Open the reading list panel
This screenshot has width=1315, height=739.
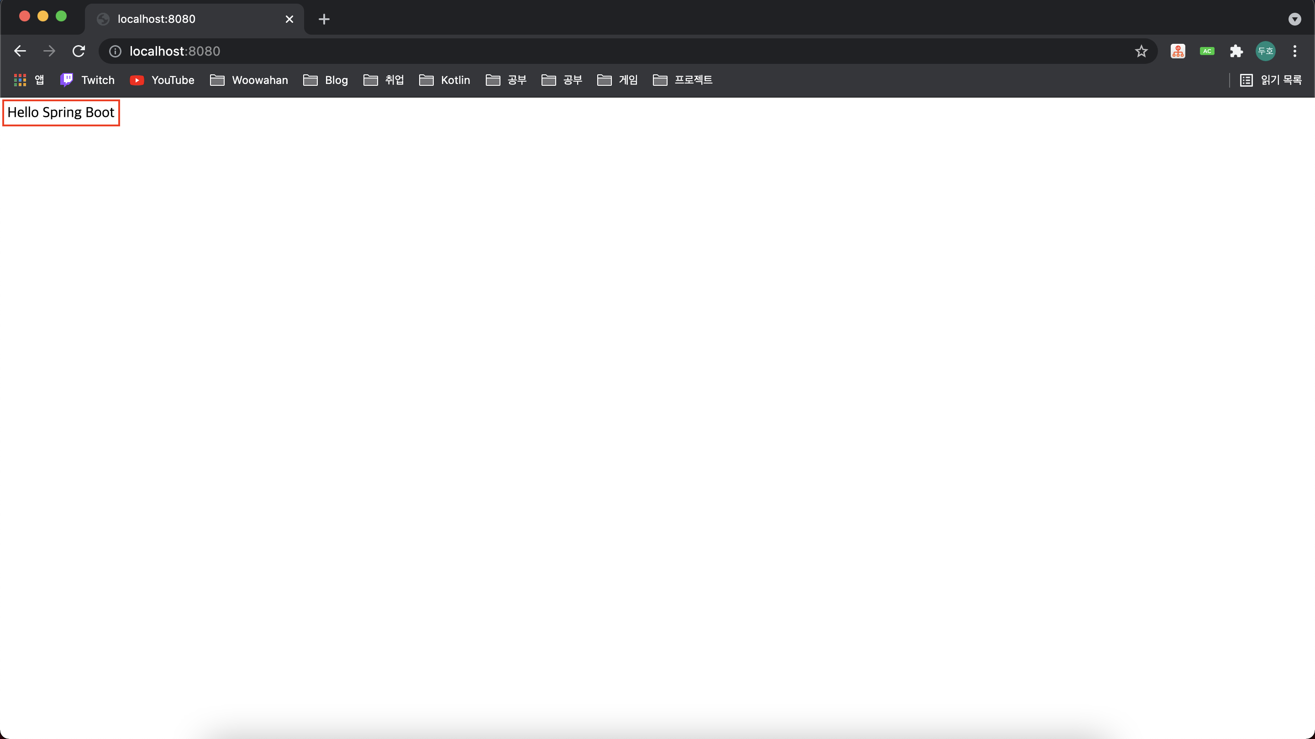[1271, 80]
